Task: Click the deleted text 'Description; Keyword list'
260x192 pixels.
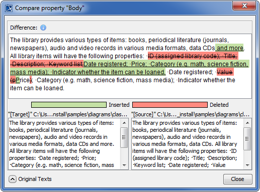Action: tap(47, 64)
